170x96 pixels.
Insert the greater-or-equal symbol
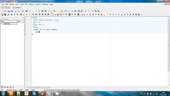[122, 14]
